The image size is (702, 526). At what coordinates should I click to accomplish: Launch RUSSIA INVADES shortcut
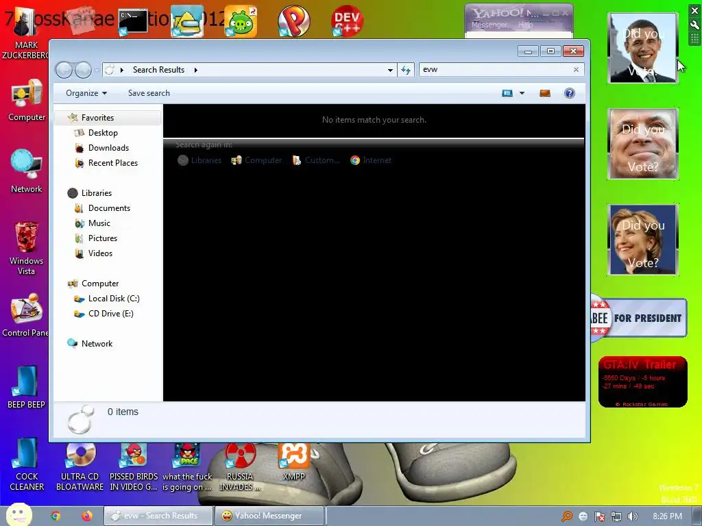click(241, 467)
